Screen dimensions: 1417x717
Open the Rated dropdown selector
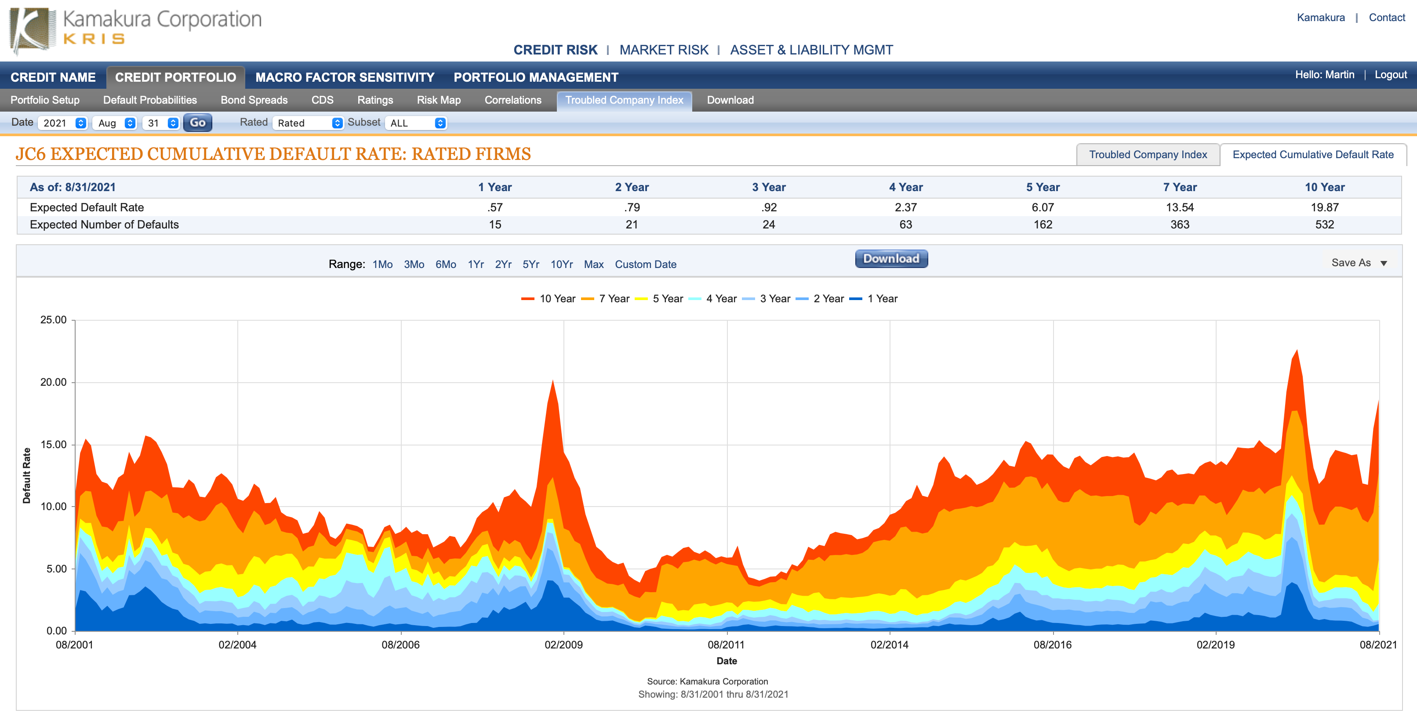309,123
